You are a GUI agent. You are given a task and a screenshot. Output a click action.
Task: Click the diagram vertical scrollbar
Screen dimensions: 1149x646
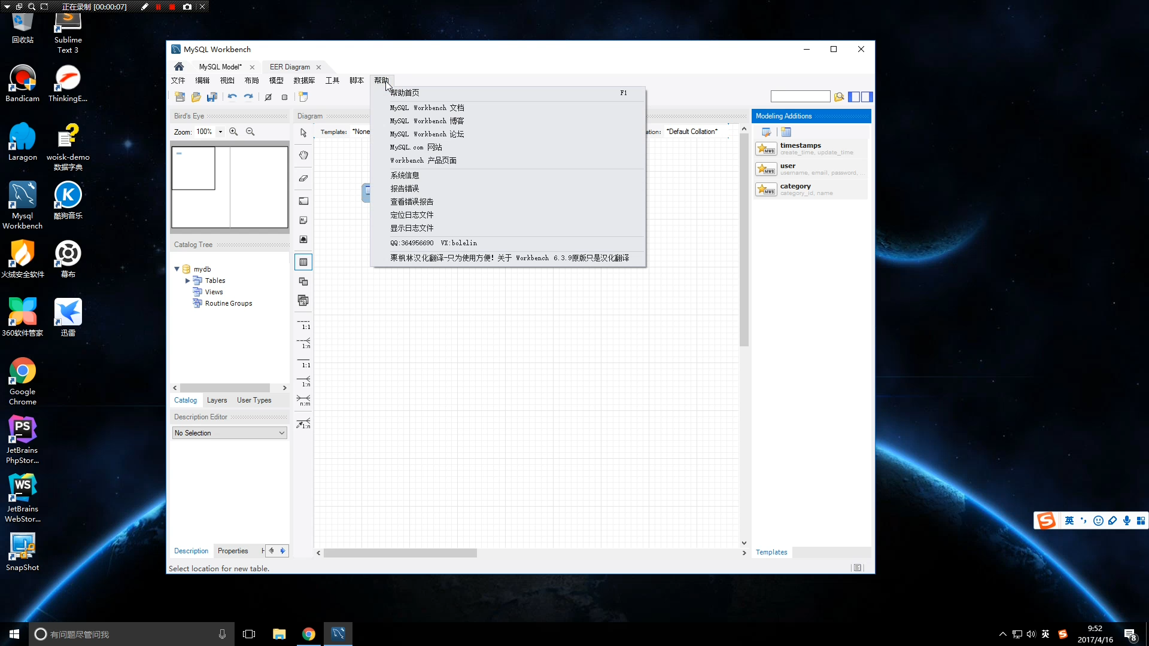coord(744,239)
